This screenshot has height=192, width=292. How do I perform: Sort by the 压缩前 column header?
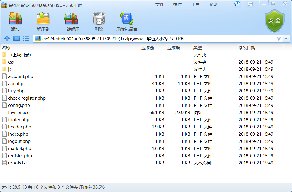coord(148,48)
